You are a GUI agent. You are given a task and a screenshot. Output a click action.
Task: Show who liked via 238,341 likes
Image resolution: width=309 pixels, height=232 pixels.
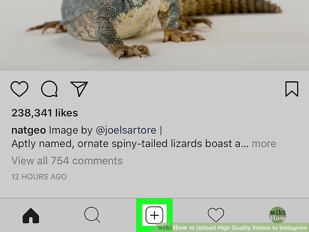coord(45,113)
